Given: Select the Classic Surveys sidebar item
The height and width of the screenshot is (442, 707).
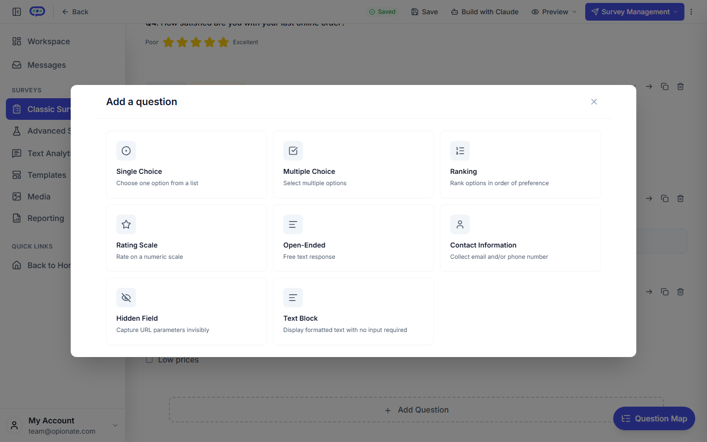Looking at the screenshot, I should pos(39,109).
